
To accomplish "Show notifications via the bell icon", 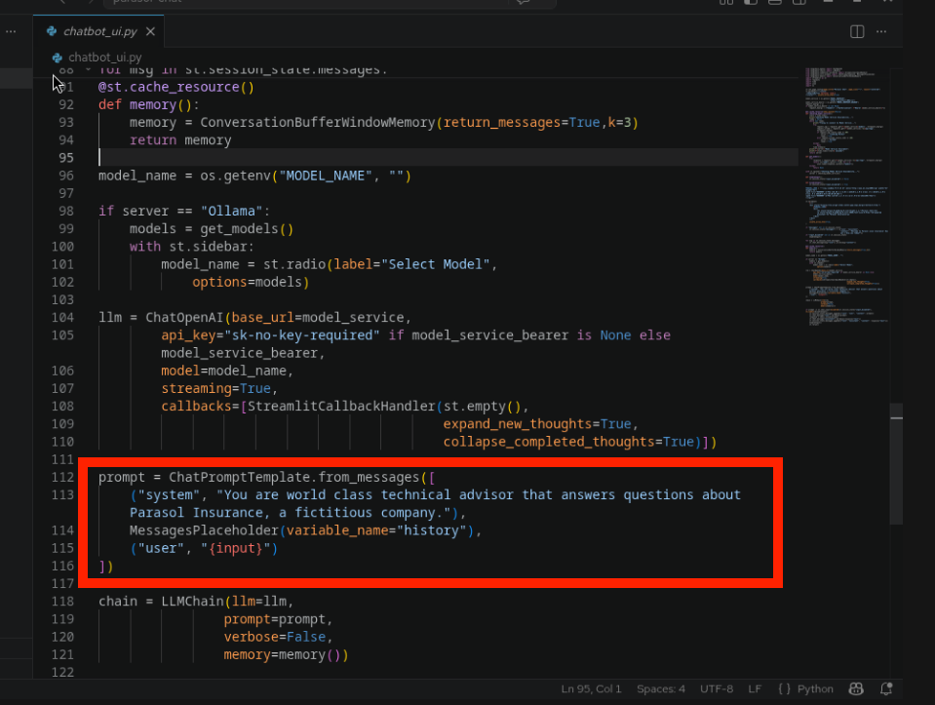I will tap(886, 688).
